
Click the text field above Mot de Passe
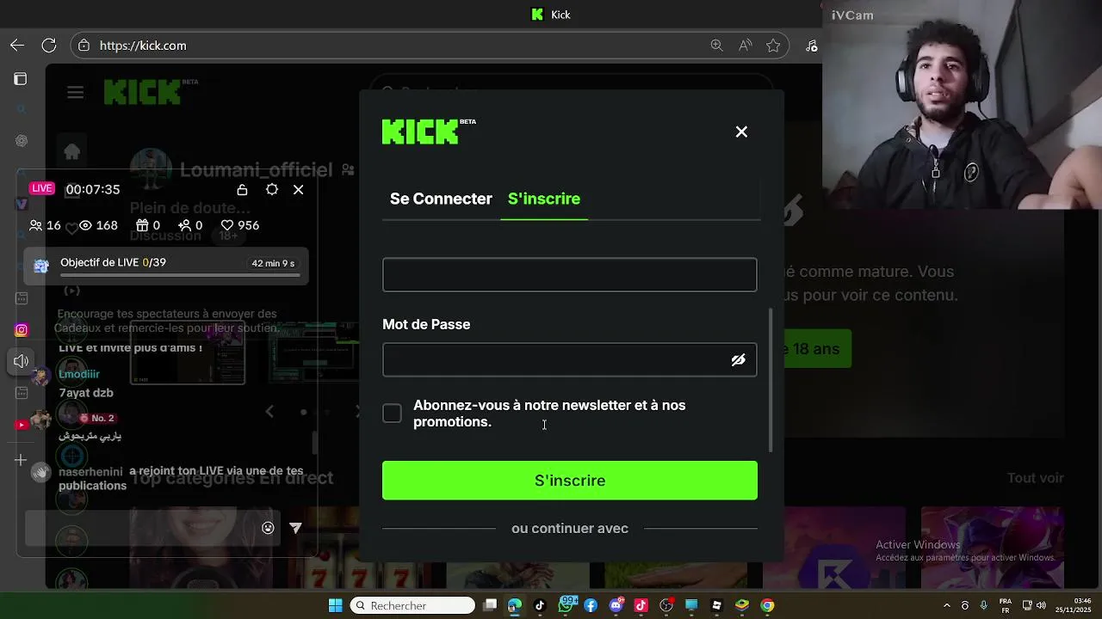pos(570,275)
